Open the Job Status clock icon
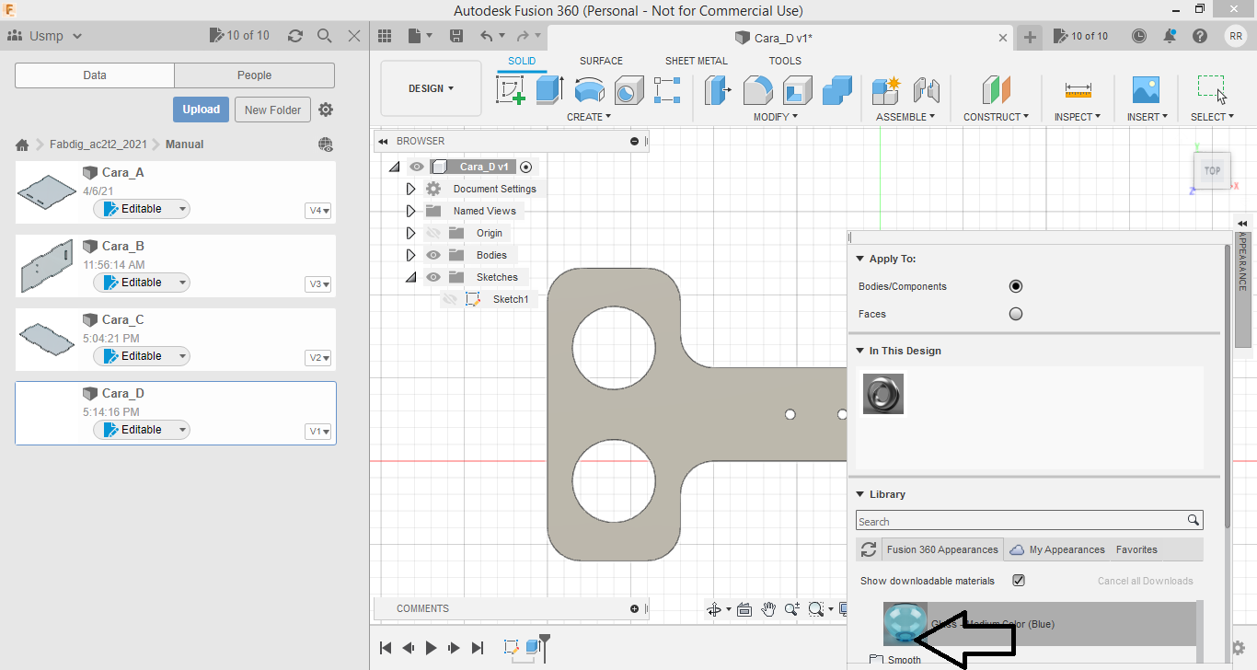1257x670 pixels. click(x=1139, y=36)
